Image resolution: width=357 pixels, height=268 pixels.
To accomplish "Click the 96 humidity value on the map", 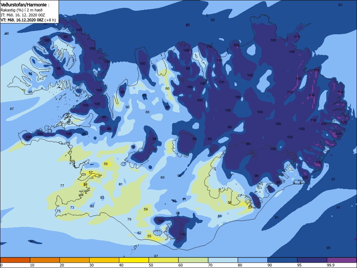I will tap(84, 134).
